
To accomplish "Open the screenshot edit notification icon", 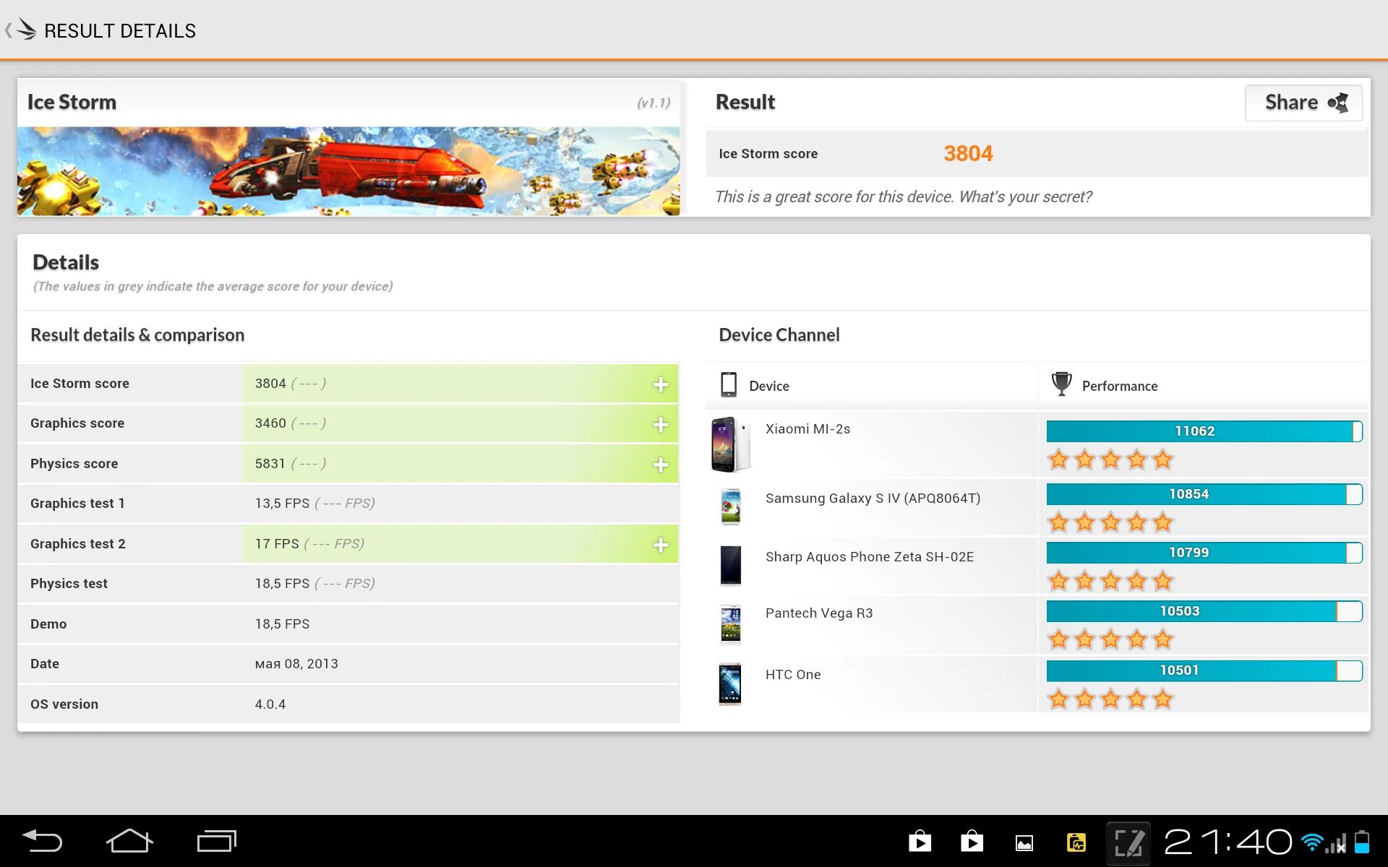I will [1128, 842].
